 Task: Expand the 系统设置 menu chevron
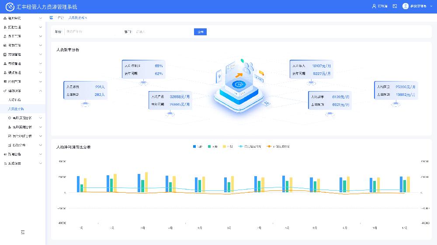(x=40, y=163)
